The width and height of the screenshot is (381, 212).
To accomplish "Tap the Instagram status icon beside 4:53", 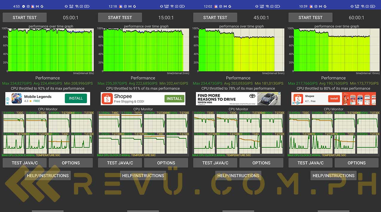I will [28, 6].
